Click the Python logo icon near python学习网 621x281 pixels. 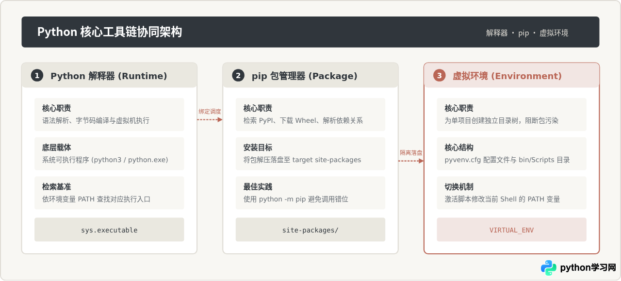point(549,268)
